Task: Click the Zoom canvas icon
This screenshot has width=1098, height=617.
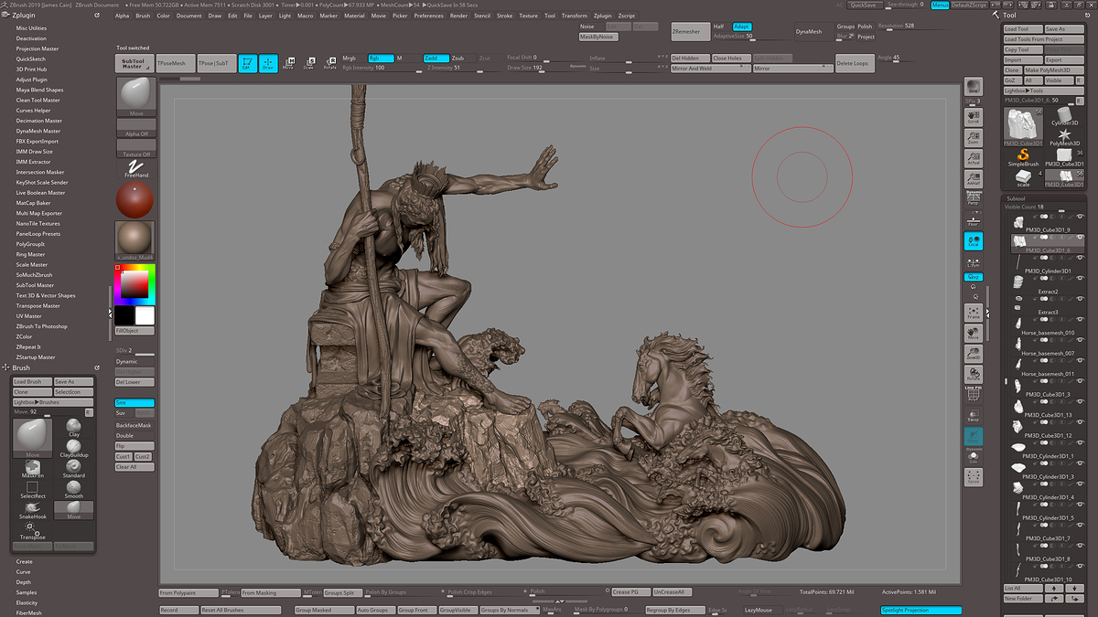Action: click(x=974, y=137)
